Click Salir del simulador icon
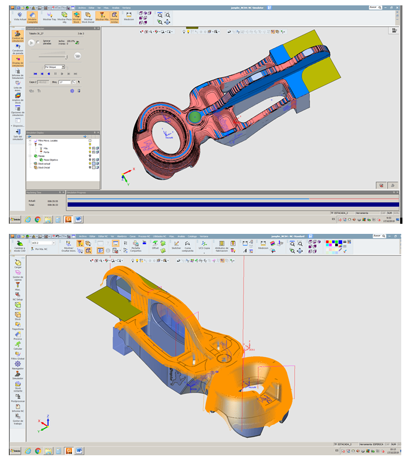406x460 pixels. click(18, 134)
